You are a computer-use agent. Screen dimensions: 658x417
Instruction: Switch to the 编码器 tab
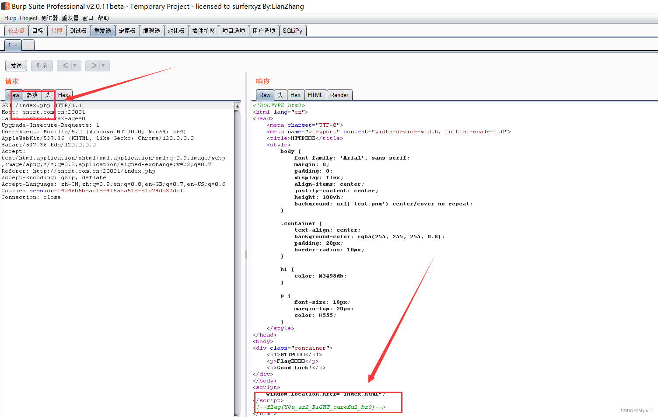[151, 31]
